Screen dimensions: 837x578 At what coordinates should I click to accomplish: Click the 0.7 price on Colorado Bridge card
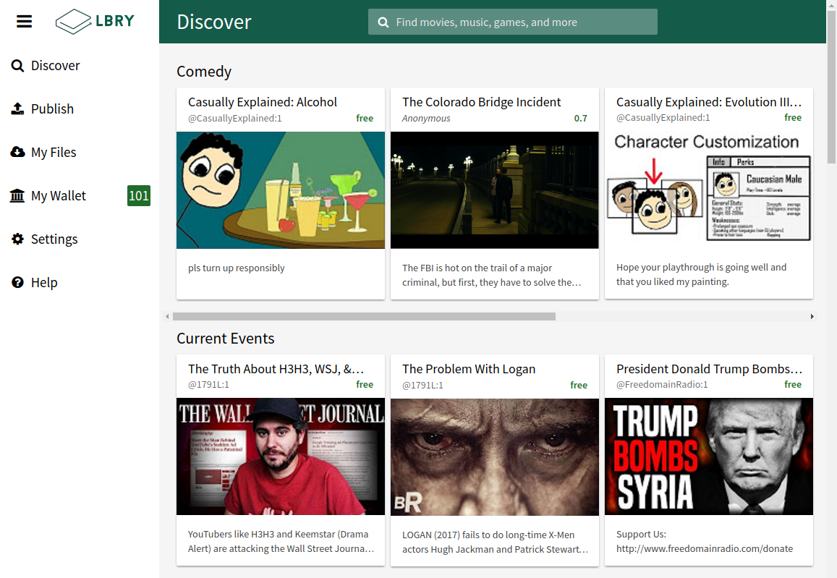click(581, 119)
